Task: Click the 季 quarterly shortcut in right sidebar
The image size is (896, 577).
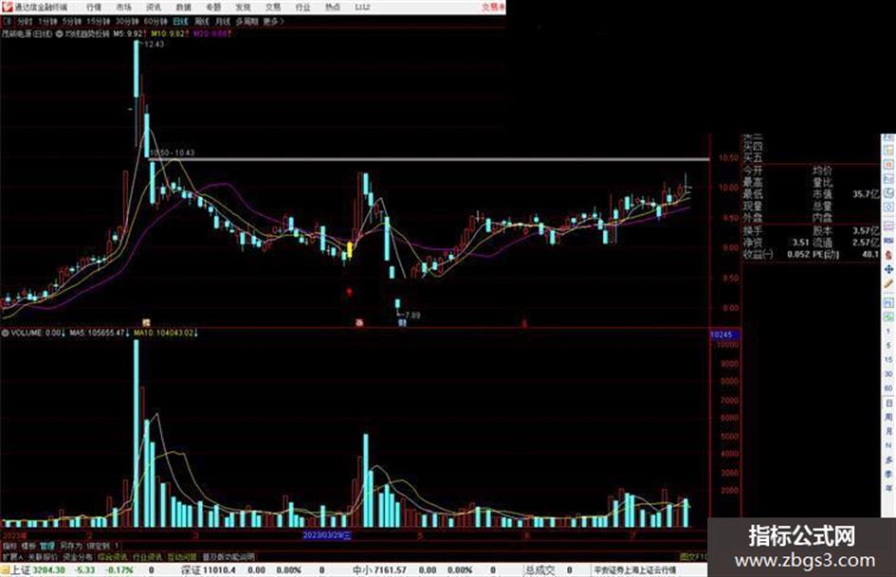Action: pyautogui.click(x=888, y=474)
